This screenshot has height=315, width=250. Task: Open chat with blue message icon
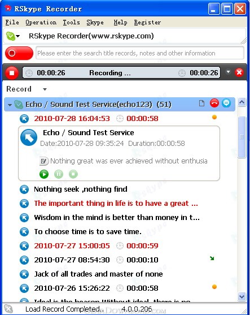[x=226, y=103]
